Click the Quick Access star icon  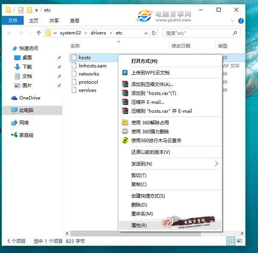tap(15, 48)
